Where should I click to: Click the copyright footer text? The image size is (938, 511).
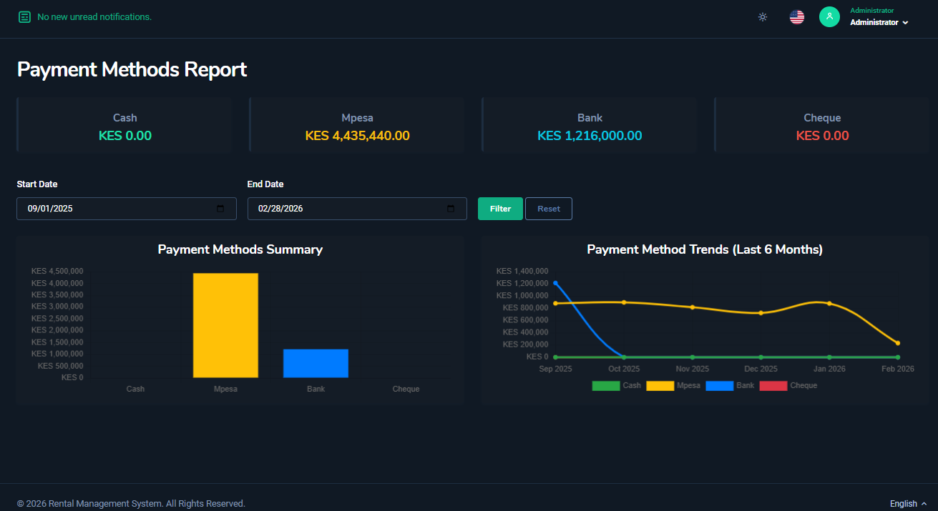(x=131, y=504)
